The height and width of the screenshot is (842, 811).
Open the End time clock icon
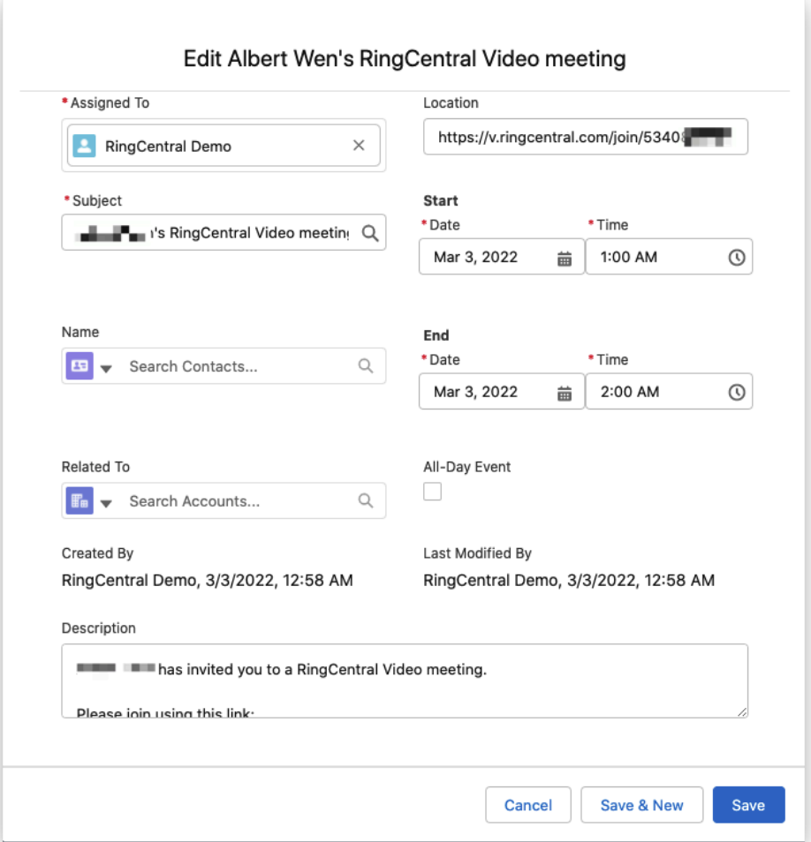[736, 393]
